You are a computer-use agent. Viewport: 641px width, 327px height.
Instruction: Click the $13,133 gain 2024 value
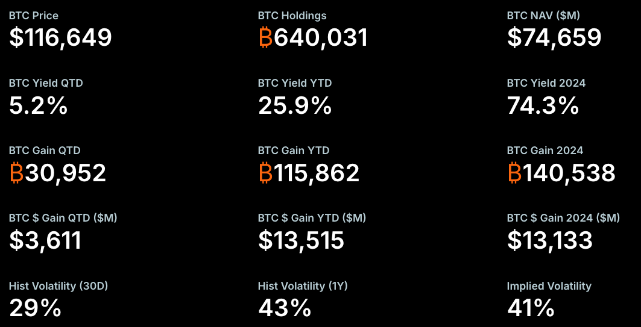click(550, 241)
